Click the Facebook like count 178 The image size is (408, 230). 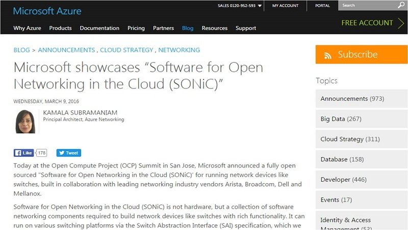[42, 153]
